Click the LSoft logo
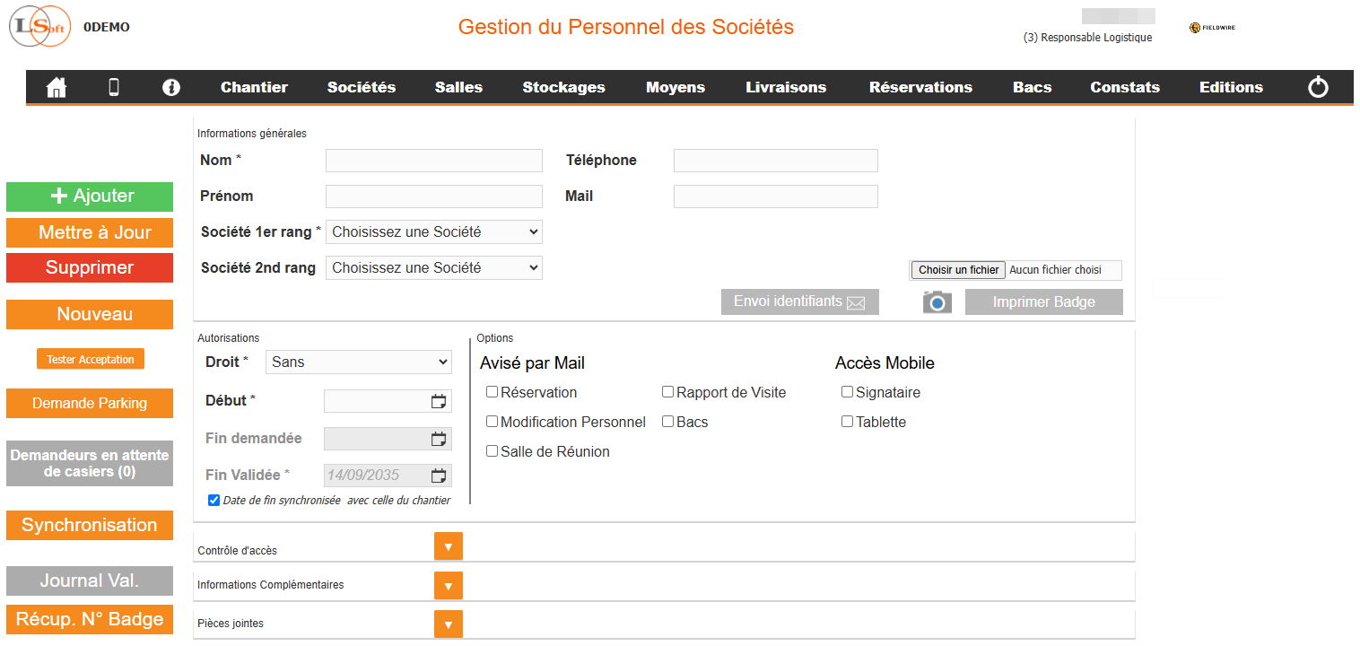1360x646 pixels. (x=39, y=27)
